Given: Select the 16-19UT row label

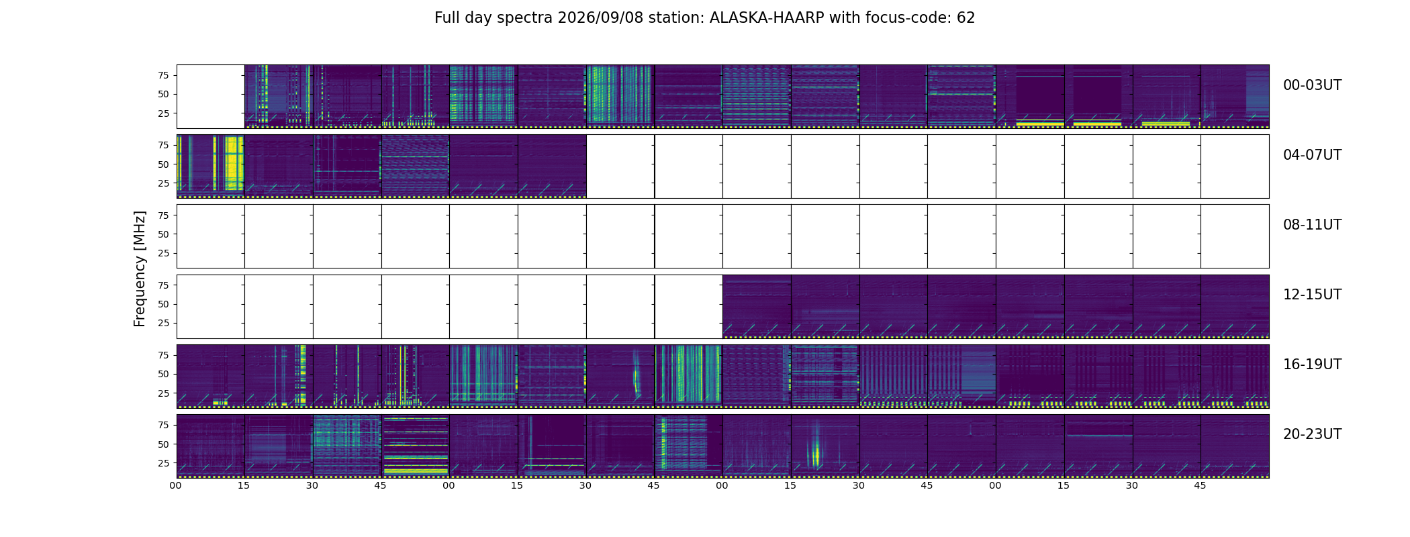Looking at the screenshot, I should tap(1312, 364).
